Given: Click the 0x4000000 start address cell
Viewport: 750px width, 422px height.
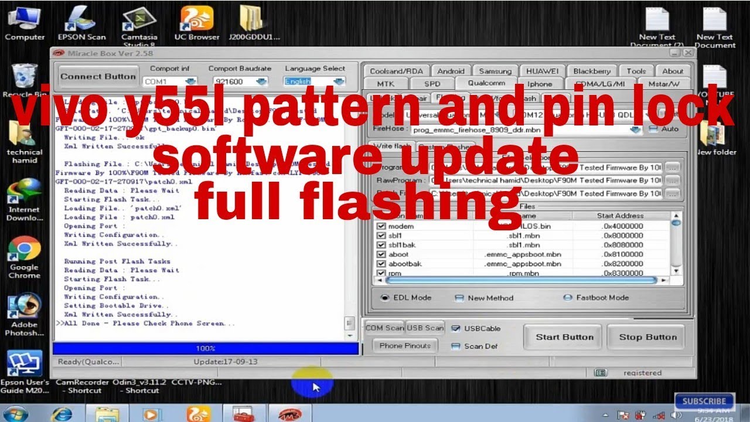Looking at the screenshot, I should point(622,226).
